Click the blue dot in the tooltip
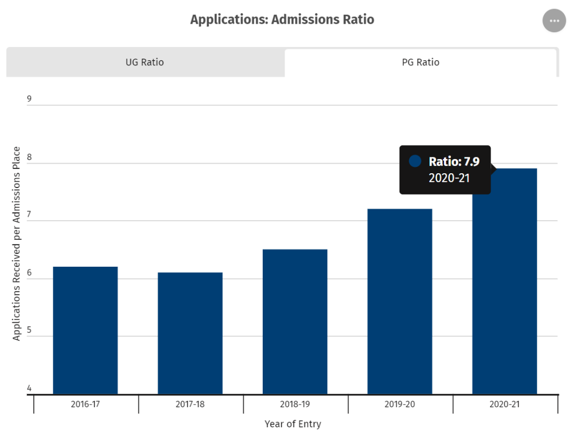This screenshot has height=440, width=571. coord(415,161)
